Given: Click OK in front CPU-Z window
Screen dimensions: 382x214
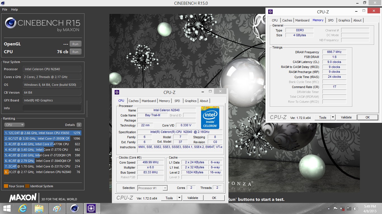Looking at the screenshot, I should point(214,198).
